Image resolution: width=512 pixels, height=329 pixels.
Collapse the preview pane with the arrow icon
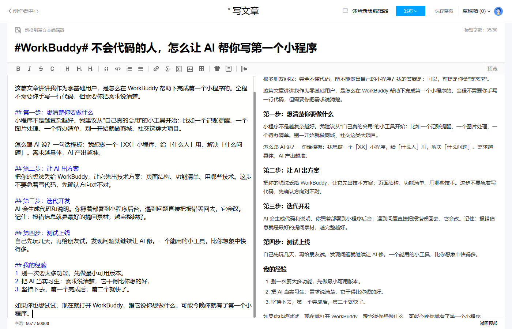244,69
